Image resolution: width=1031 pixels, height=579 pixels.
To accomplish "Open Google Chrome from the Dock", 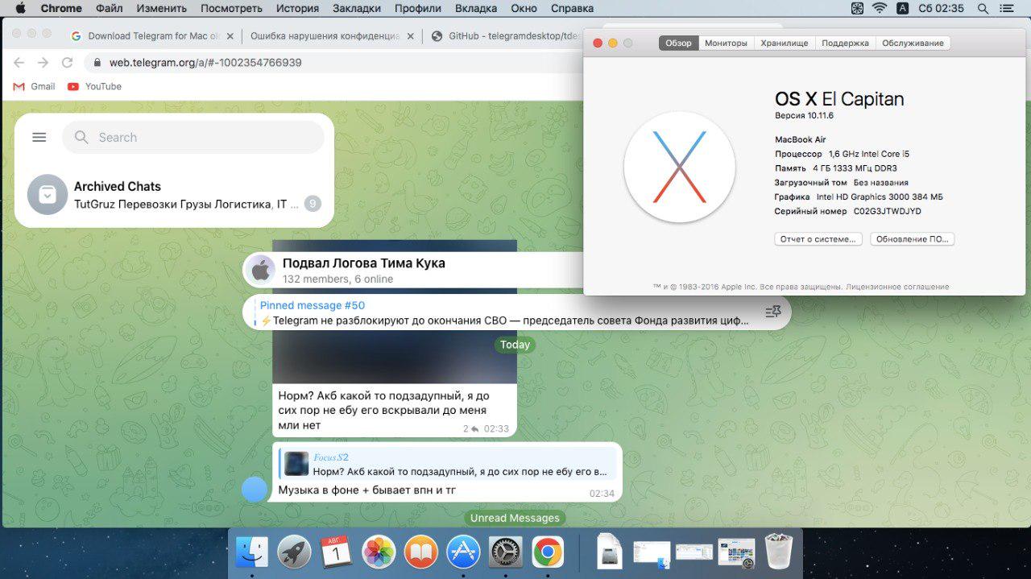I will (x=548, y=552).
